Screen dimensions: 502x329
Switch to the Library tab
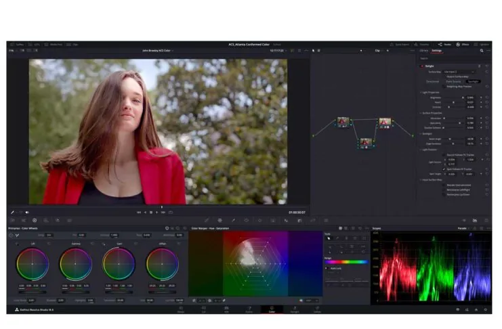pyautogui.click(x=423, y=51)
